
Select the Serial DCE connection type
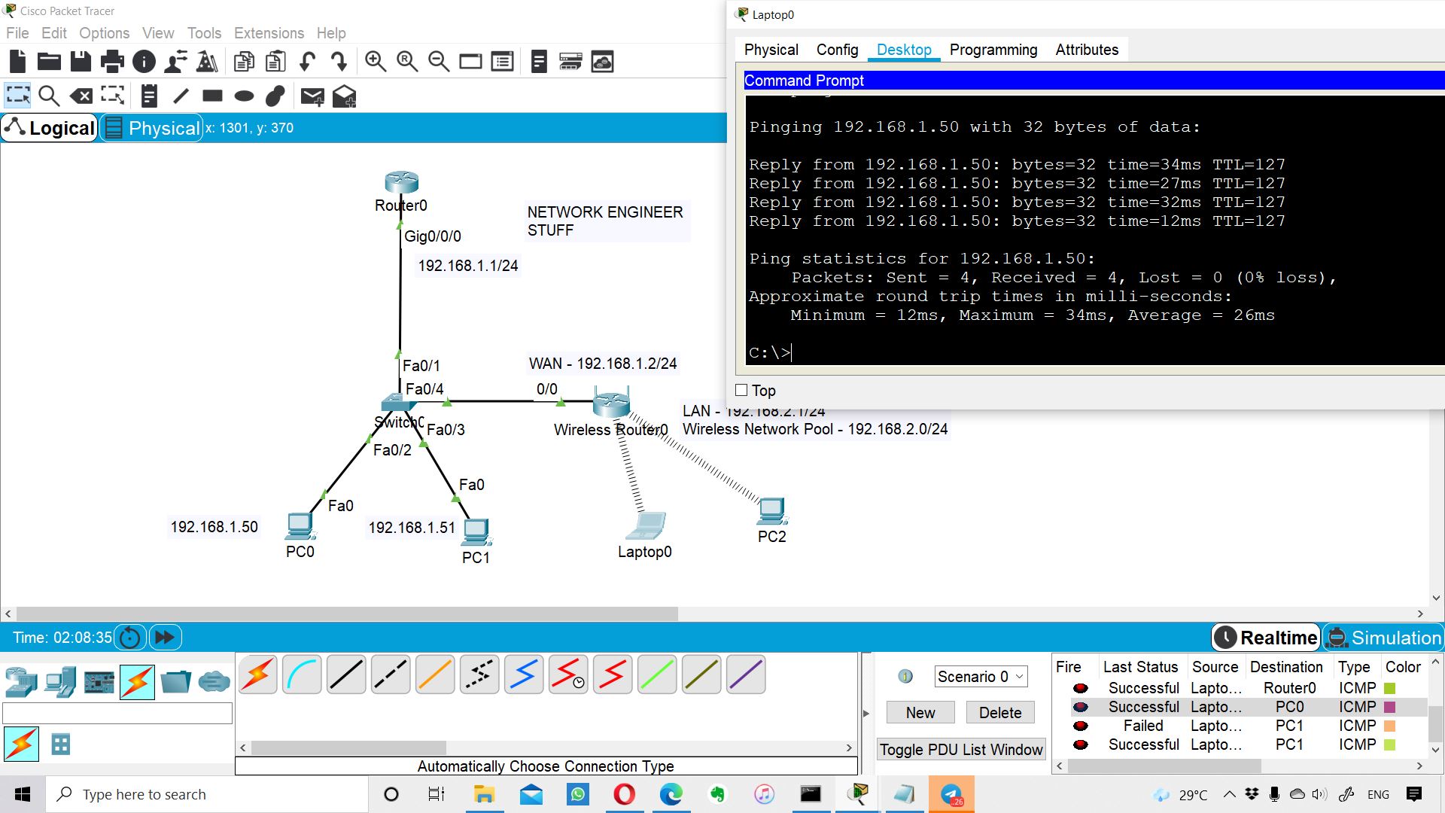[568, 674]
